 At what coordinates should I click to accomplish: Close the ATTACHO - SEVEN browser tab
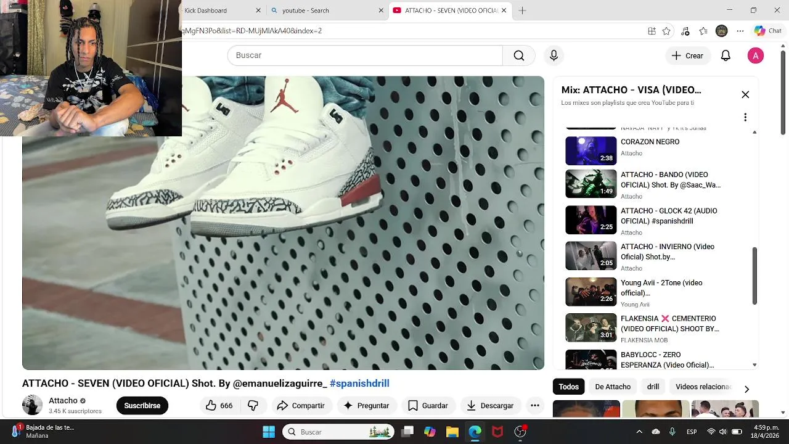pos(504,10)
